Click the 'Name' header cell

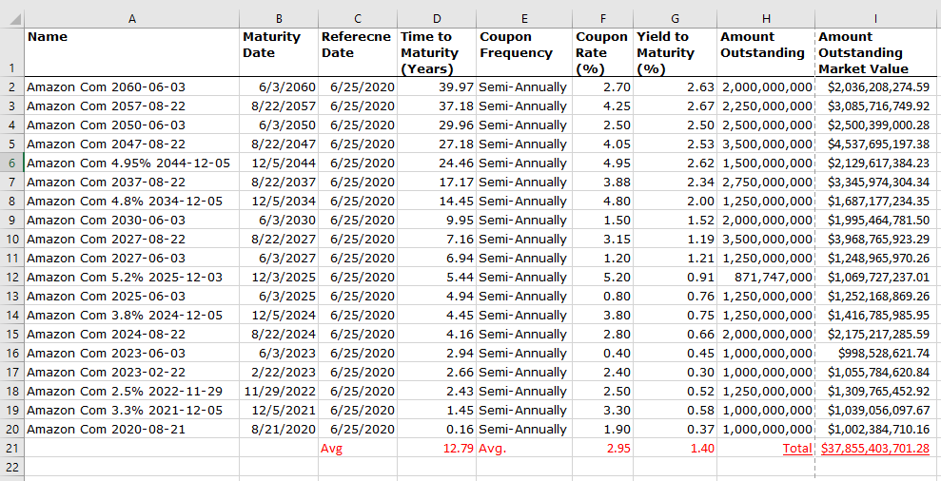click(132, 52)
